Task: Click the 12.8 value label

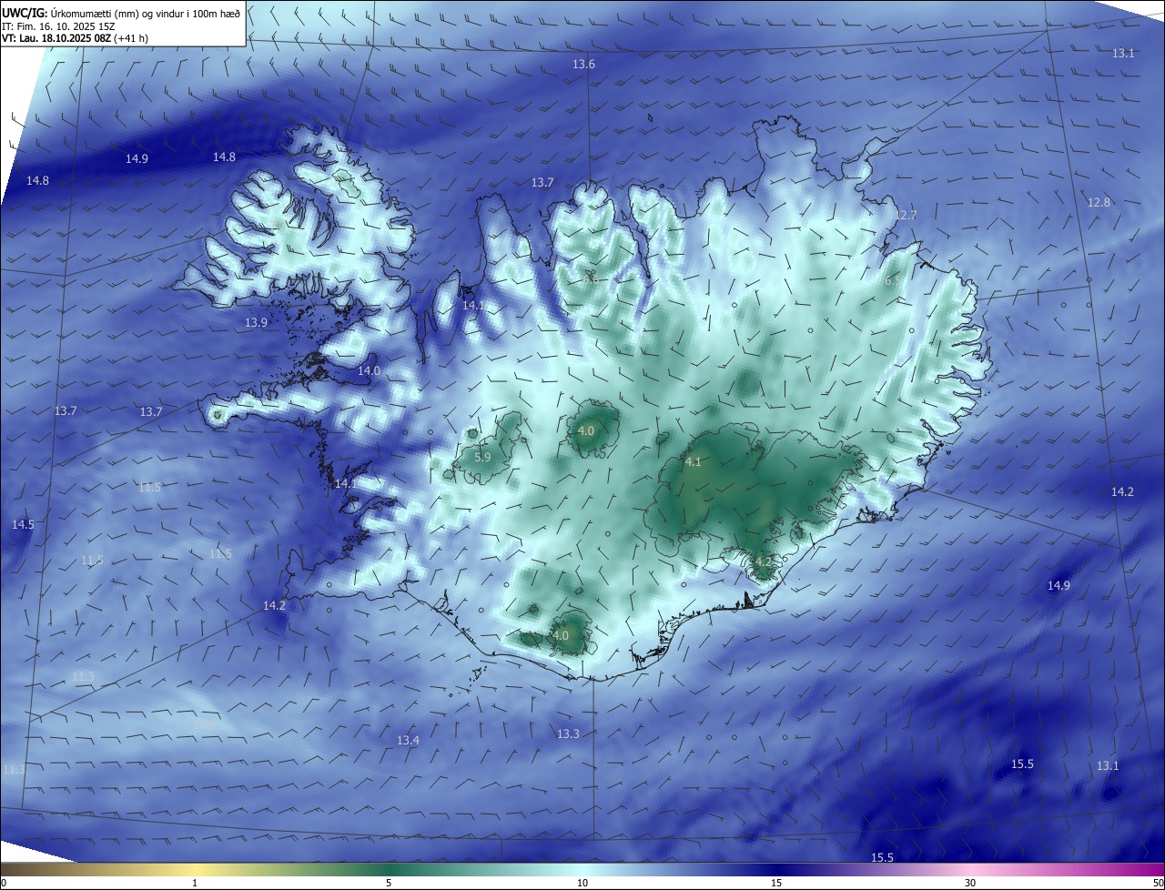Action: tap(1099, 202)
